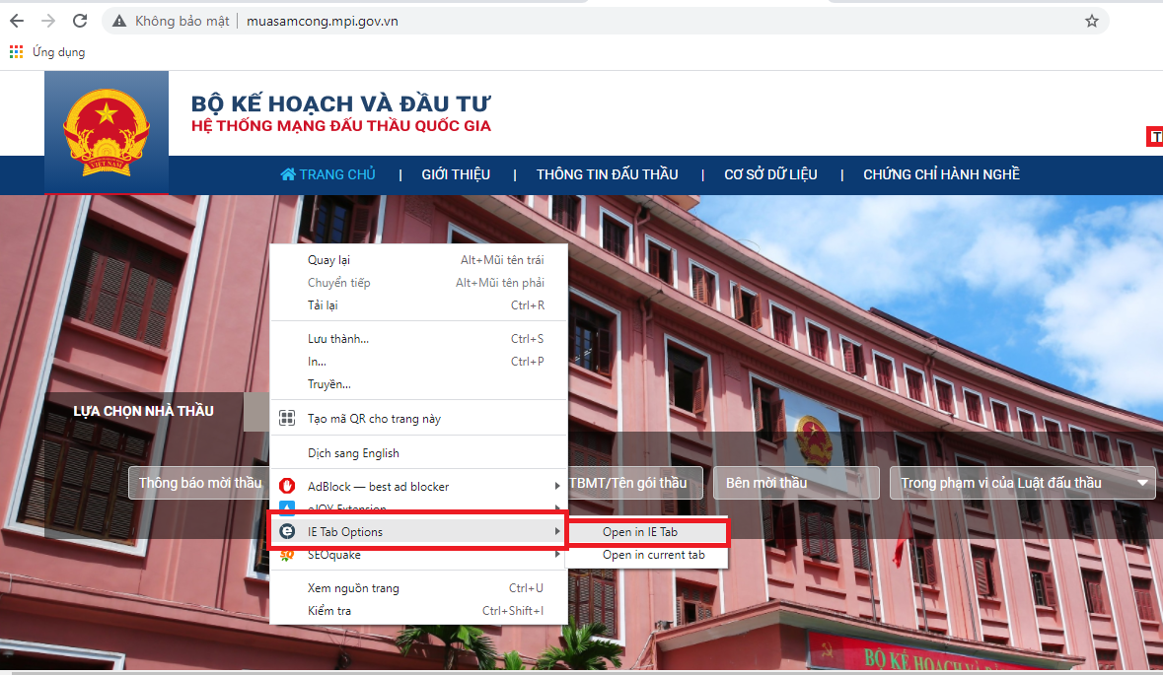Click the AdBlock extension icon in context menu
This screenshot has width=1163, height=675.
[x=286, y=486]
